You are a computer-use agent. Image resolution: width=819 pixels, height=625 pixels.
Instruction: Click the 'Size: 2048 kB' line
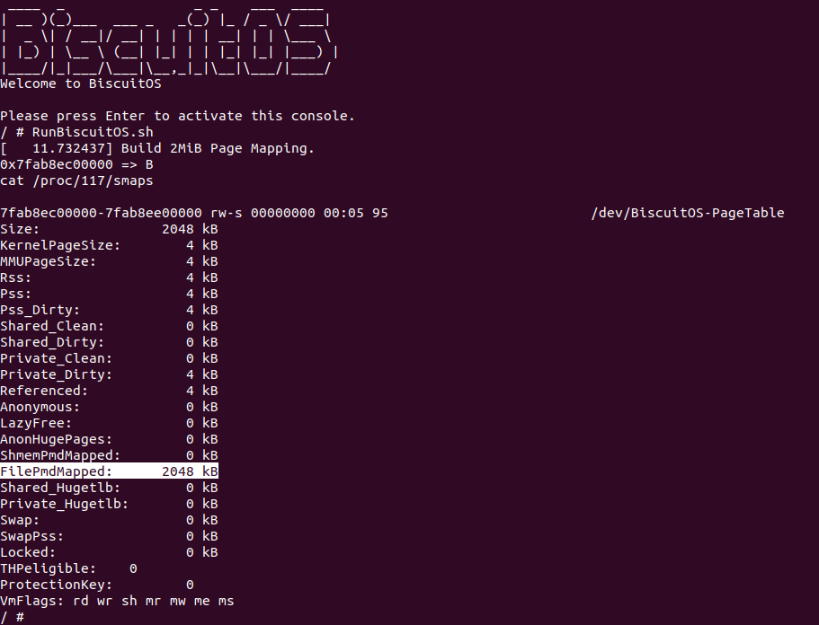point(109,229)
